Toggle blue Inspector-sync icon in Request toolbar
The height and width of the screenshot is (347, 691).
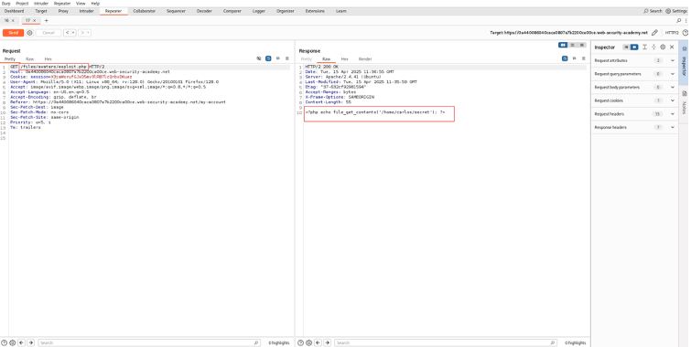[x=268, y=58]
